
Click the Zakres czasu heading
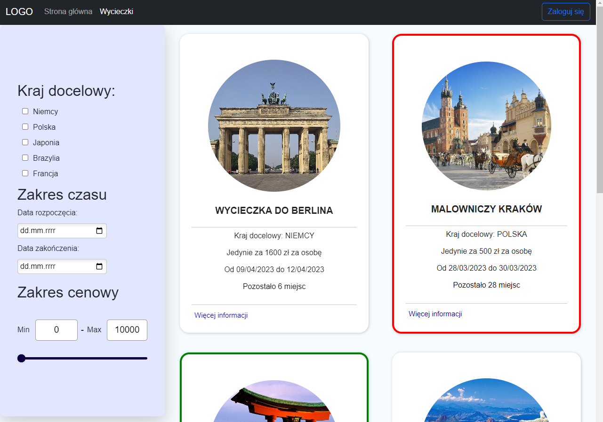pos(62,195)
